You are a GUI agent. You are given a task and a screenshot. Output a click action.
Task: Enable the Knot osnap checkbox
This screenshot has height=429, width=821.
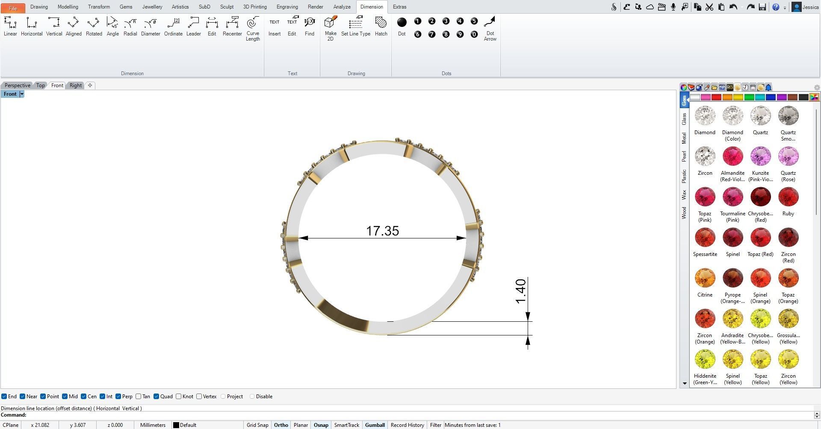[179, 397]
